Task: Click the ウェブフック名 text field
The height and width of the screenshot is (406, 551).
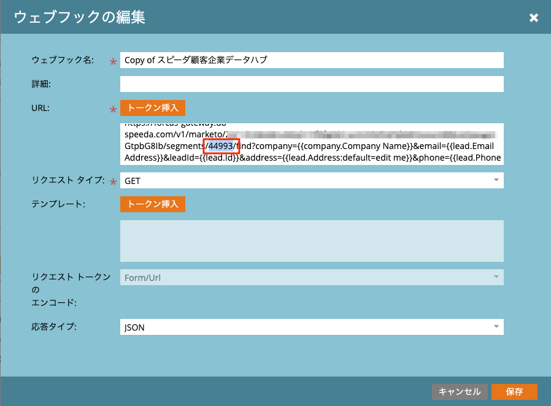Action: point(312,60)
